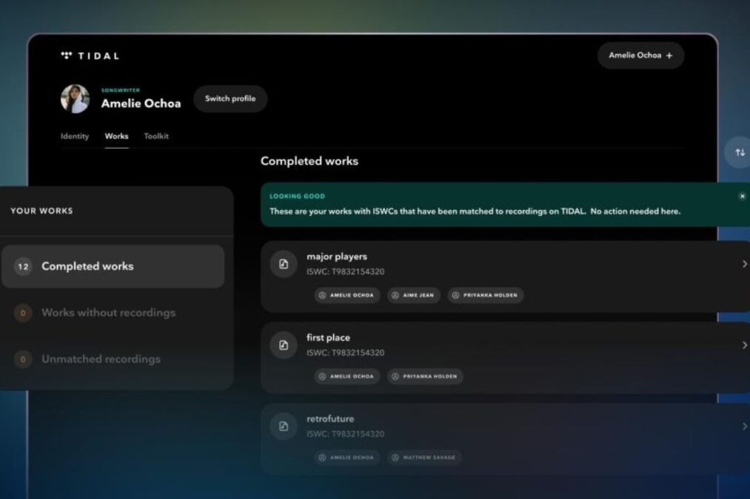The height and width of the screenshot is (499, 750).
Task: Dismiss the Looking Good banner
Action: click(x=742, y=196)
